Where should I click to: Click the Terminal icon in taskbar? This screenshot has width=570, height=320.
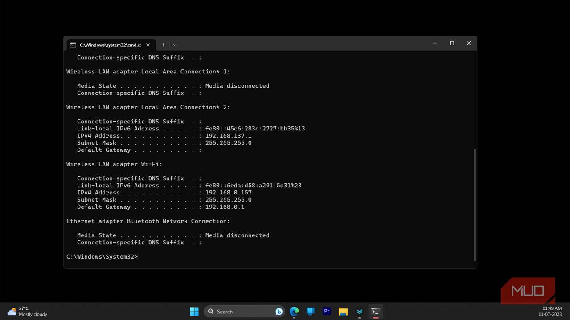[376, 312]
